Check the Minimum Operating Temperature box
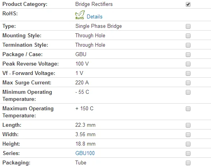The width and height of the screenshot is (211, 166). [188, 92]
